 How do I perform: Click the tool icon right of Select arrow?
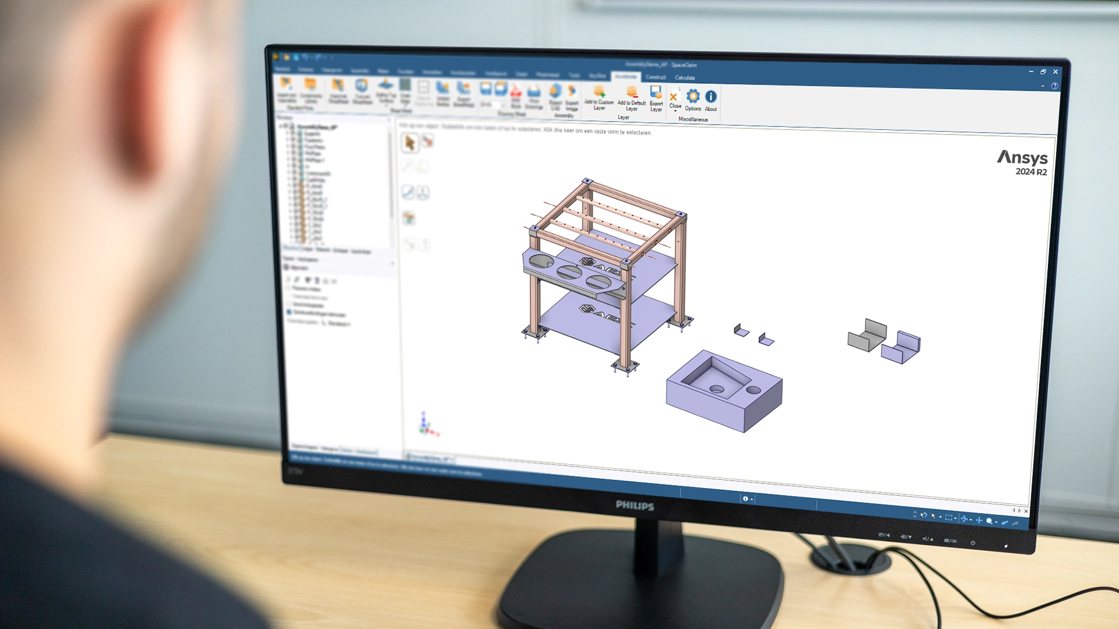(x=428, y=141)
